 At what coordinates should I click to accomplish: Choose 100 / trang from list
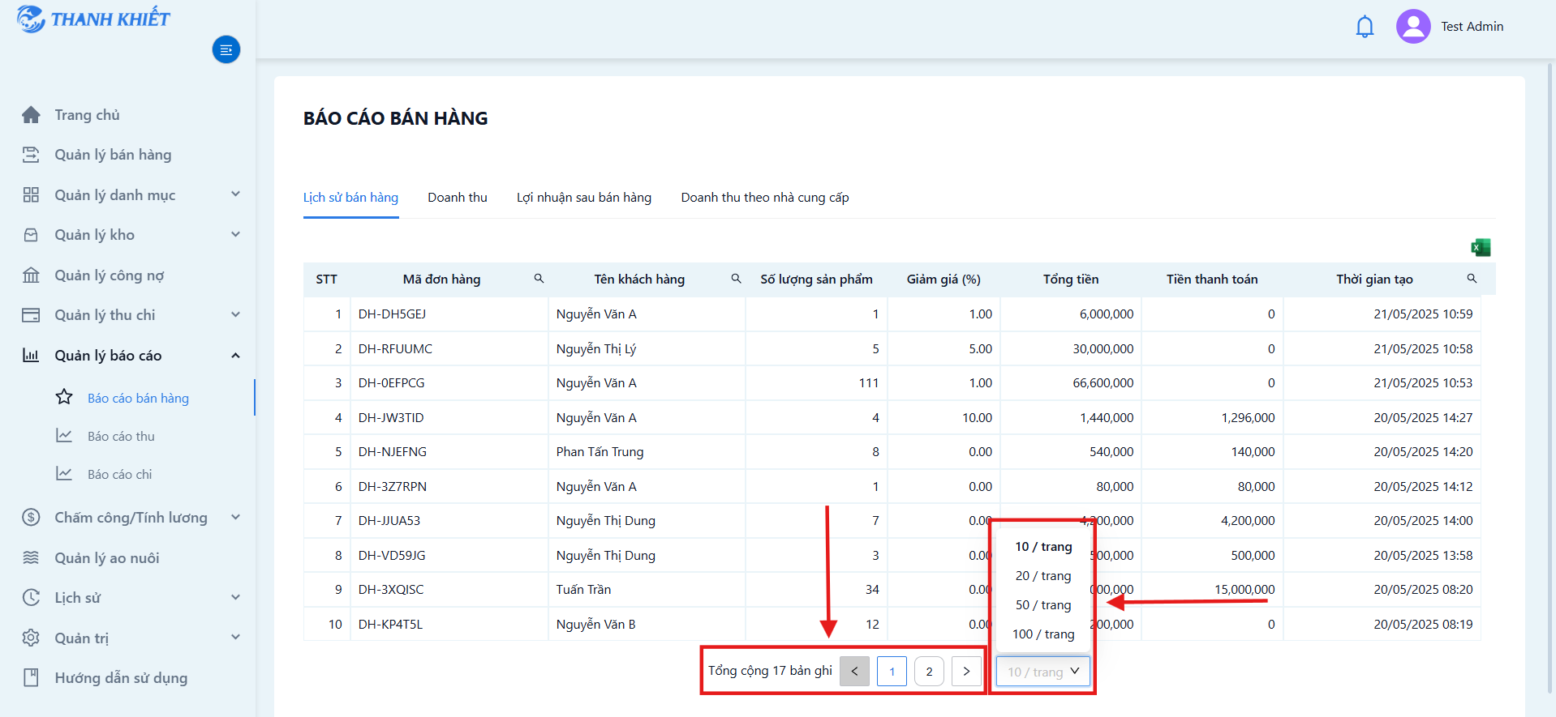[1042, 634]
